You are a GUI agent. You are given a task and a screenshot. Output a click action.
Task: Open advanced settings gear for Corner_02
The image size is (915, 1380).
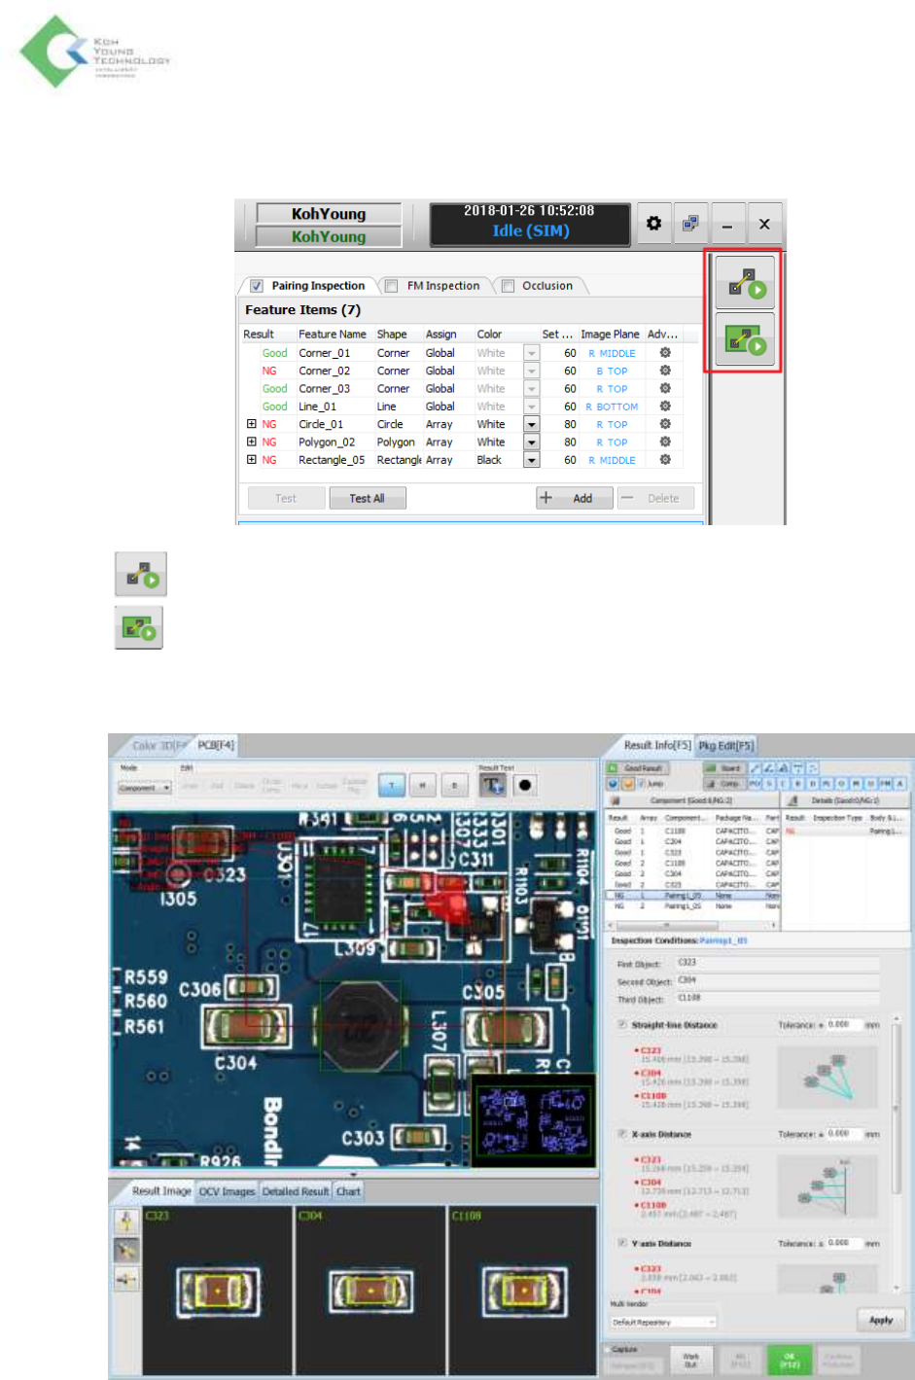665,371
